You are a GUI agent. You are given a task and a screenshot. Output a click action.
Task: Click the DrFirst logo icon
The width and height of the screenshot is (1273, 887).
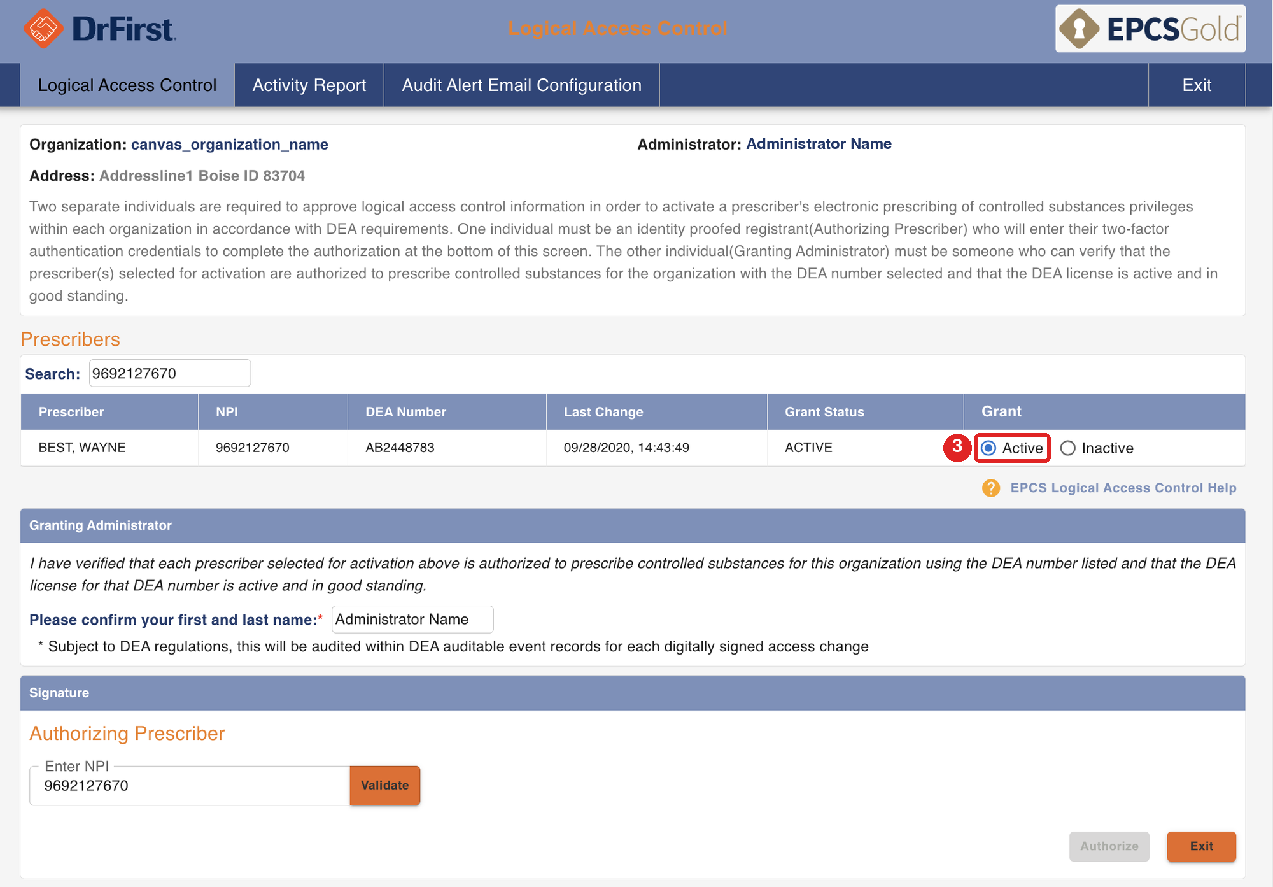43,29
